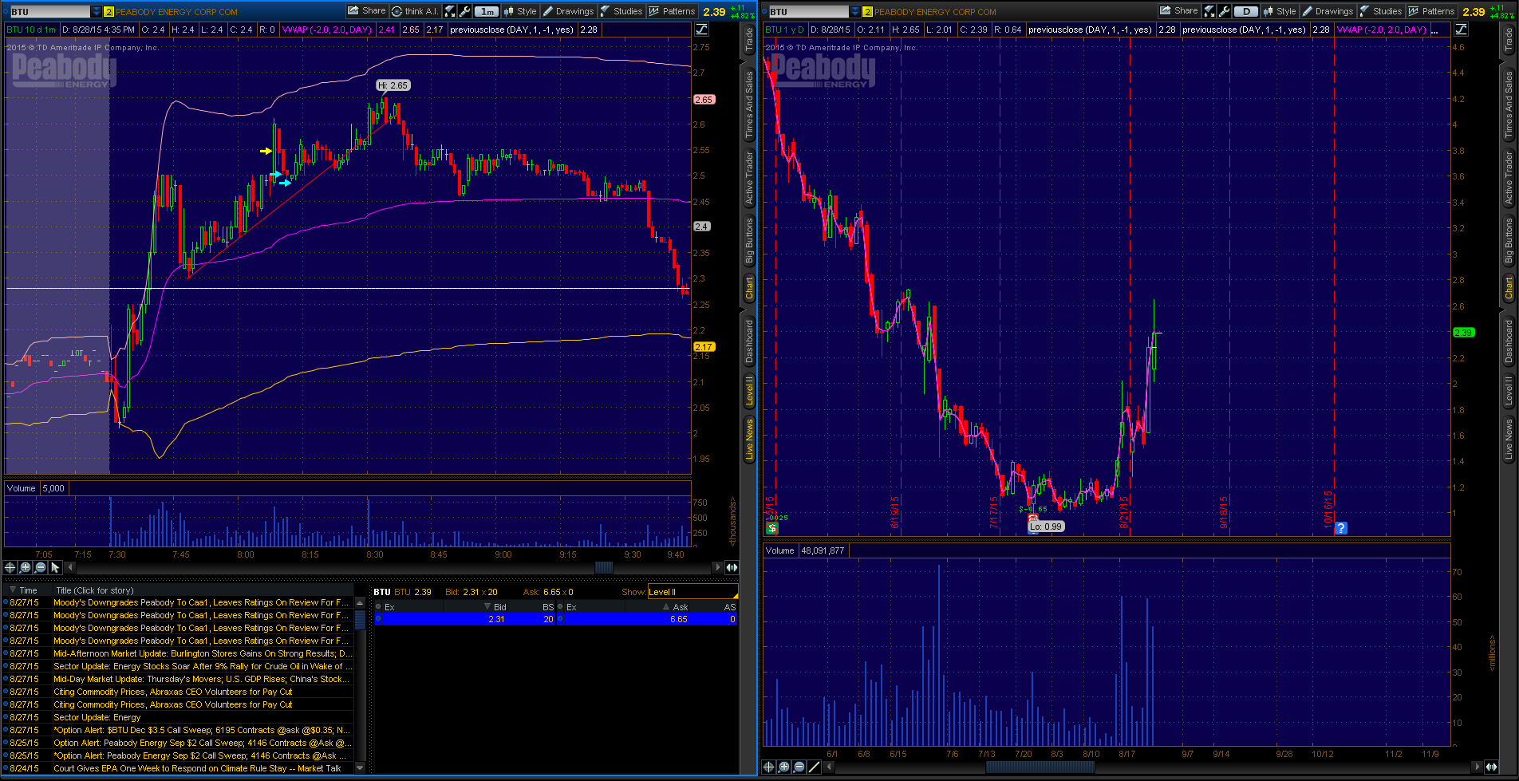The height and width of the screenshot is (781, 1519).
Task: Click the zoom out magnifier under the right chart
Action: pos(799,767)
